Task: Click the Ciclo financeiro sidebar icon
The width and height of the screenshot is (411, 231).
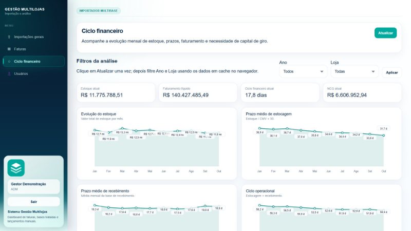Action: coord(9,62)
